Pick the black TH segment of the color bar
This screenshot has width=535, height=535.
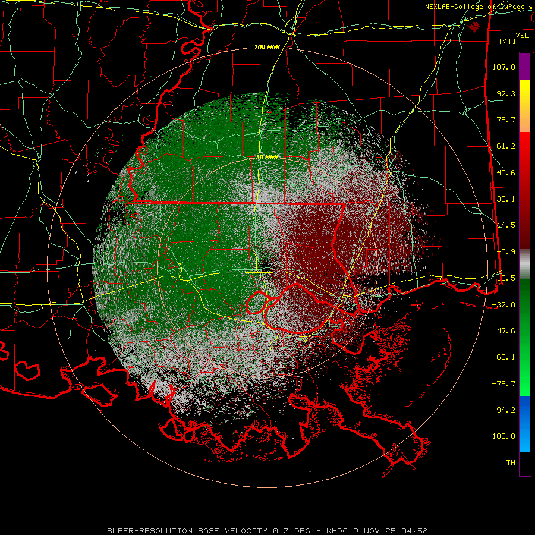(x=525, y=464)
